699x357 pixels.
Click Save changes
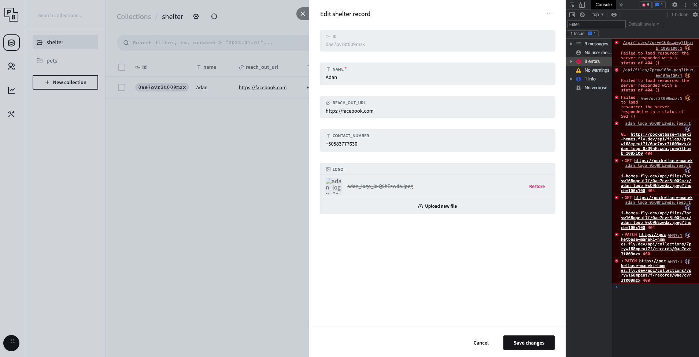tap(529, 343)
